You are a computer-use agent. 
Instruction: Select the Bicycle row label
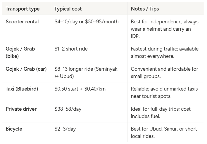14,129
